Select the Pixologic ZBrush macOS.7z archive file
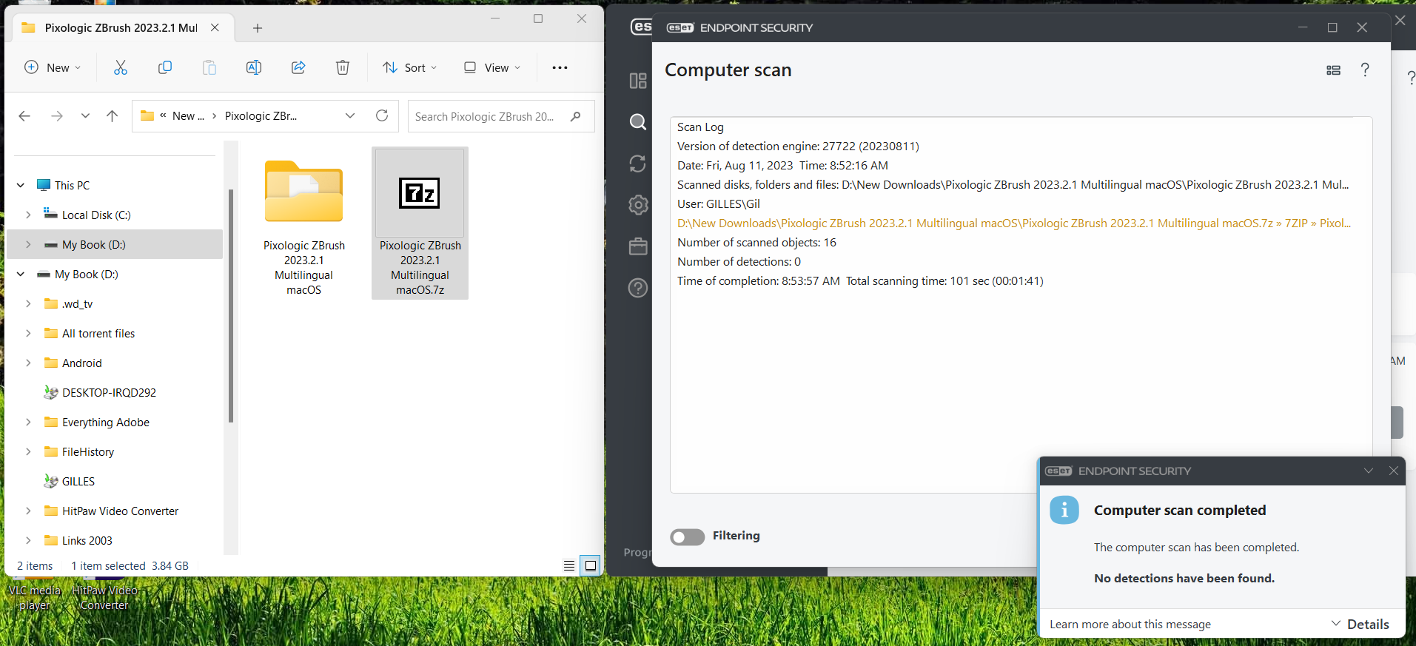This screenshot has height=646, width=1416. point(420,223)
